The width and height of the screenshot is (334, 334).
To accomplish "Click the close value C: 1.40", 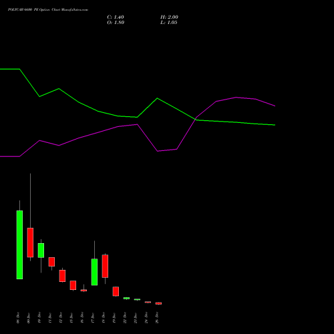I will pyautogui.click(x=116, y=17).
